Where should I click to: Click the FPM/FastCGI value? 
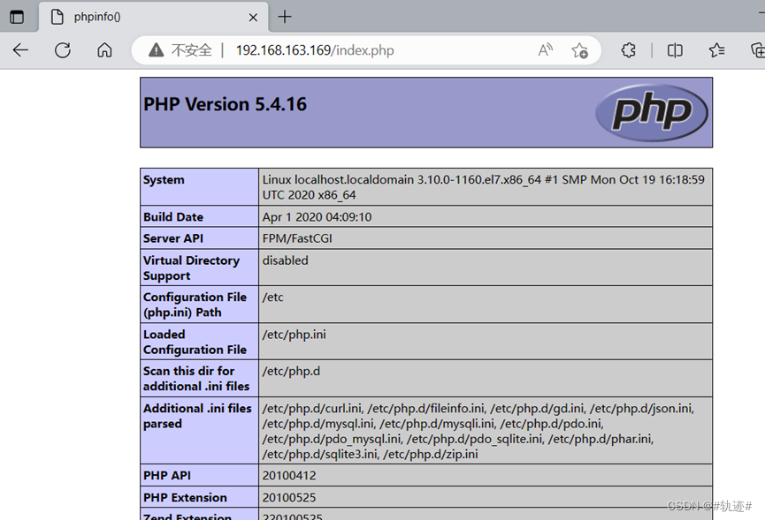click(x=297, y=238)
